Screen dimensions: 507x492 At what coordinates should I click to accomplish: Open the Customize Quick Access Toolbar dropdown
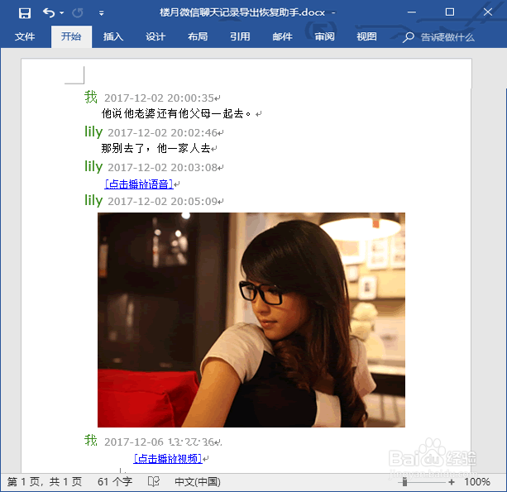(x=102, y=13)
